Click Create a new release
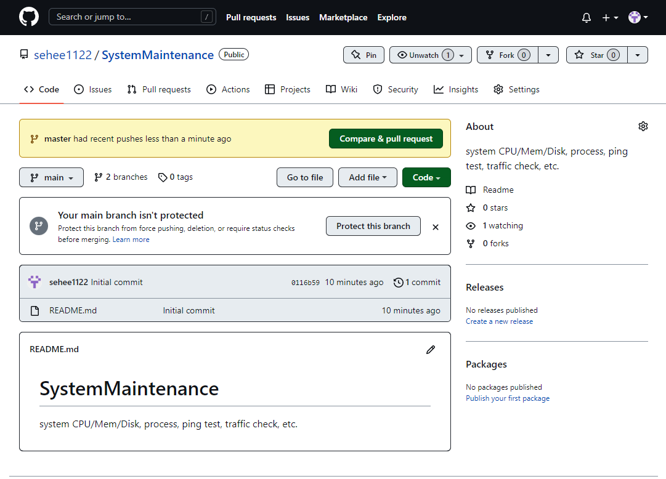The height and width of the screenshot is (479, 666). click(499, 321)
